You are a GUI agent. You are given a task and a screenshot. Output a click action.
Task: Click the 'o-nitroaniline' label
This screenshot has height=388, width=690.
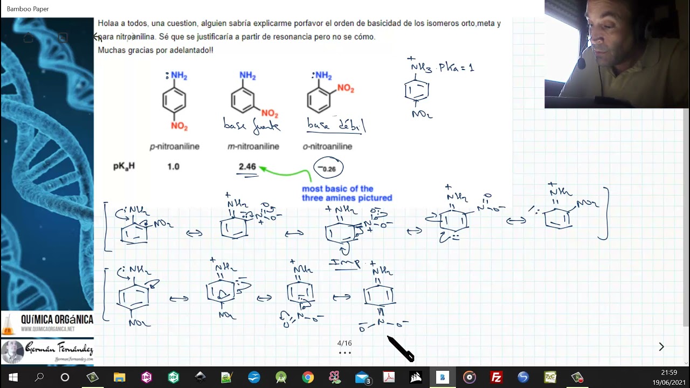coord(327,147)
